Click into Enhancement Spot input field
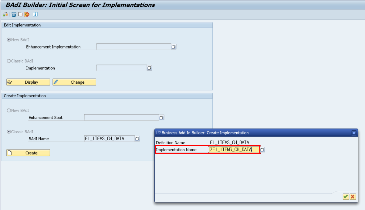The image size is (365, 210). (x=122, y=117)
